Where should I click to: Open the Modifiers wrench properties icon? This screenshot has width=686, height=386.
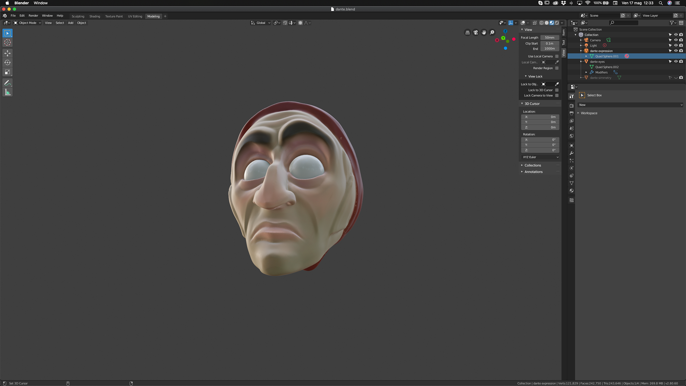pos(572,153)
